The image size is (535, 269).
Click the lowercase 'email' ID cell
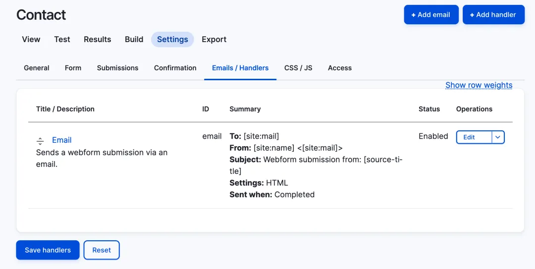tap(212, 136)
